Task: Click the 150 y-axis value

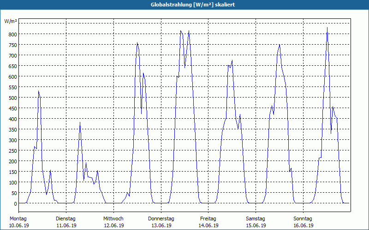Action: click(12, 172)
